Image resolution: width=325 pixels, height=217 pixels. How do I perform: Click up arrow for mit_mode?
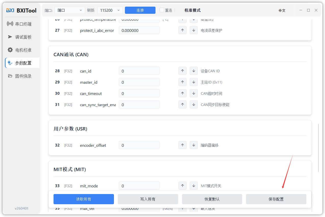[183, 186]
